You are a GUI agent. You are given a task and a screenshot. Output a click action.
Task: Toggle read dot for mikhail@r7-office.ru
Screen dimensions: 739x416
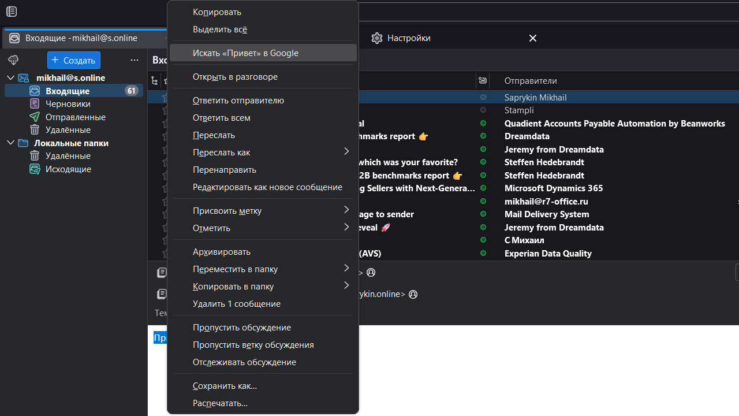click(483, 202)
